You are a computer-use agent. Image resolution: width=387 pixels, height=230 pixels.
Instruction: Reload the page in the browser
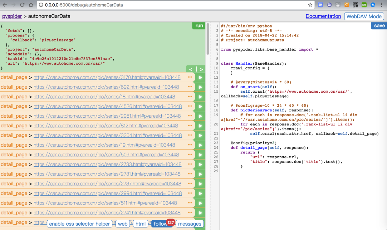22,5
